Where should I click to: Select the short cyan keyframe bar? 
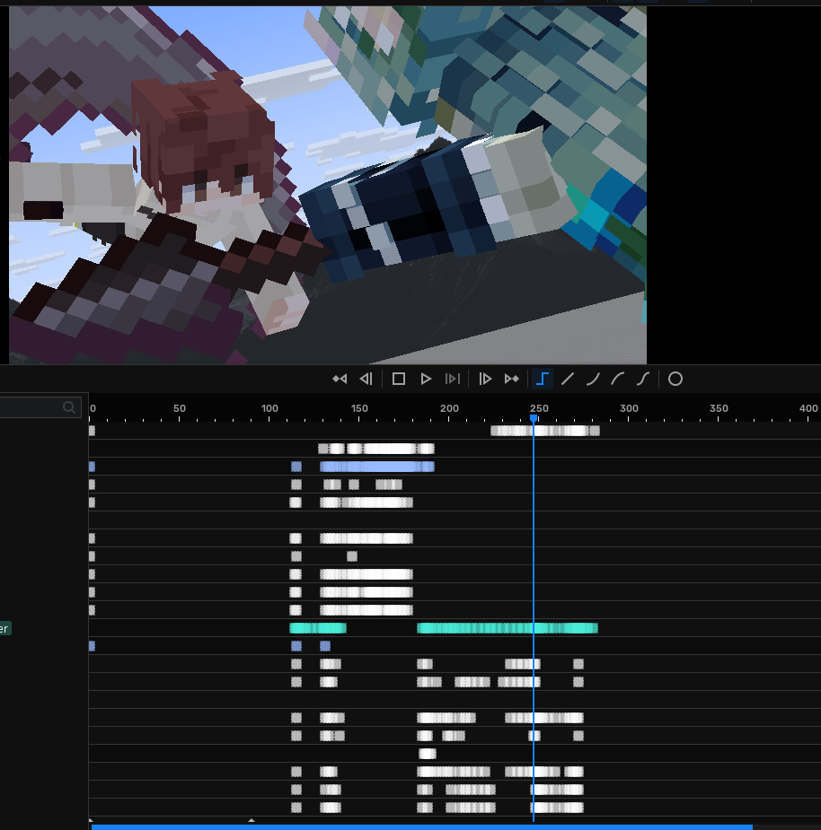pyautogui.click(x=318, y=628)
